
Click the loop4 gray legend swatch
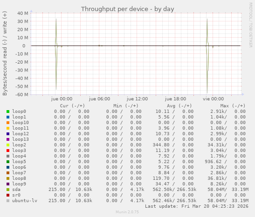(8, 156)
